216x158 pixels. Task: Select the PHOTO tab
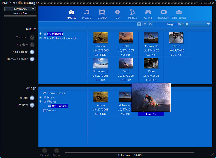[71, 14]
